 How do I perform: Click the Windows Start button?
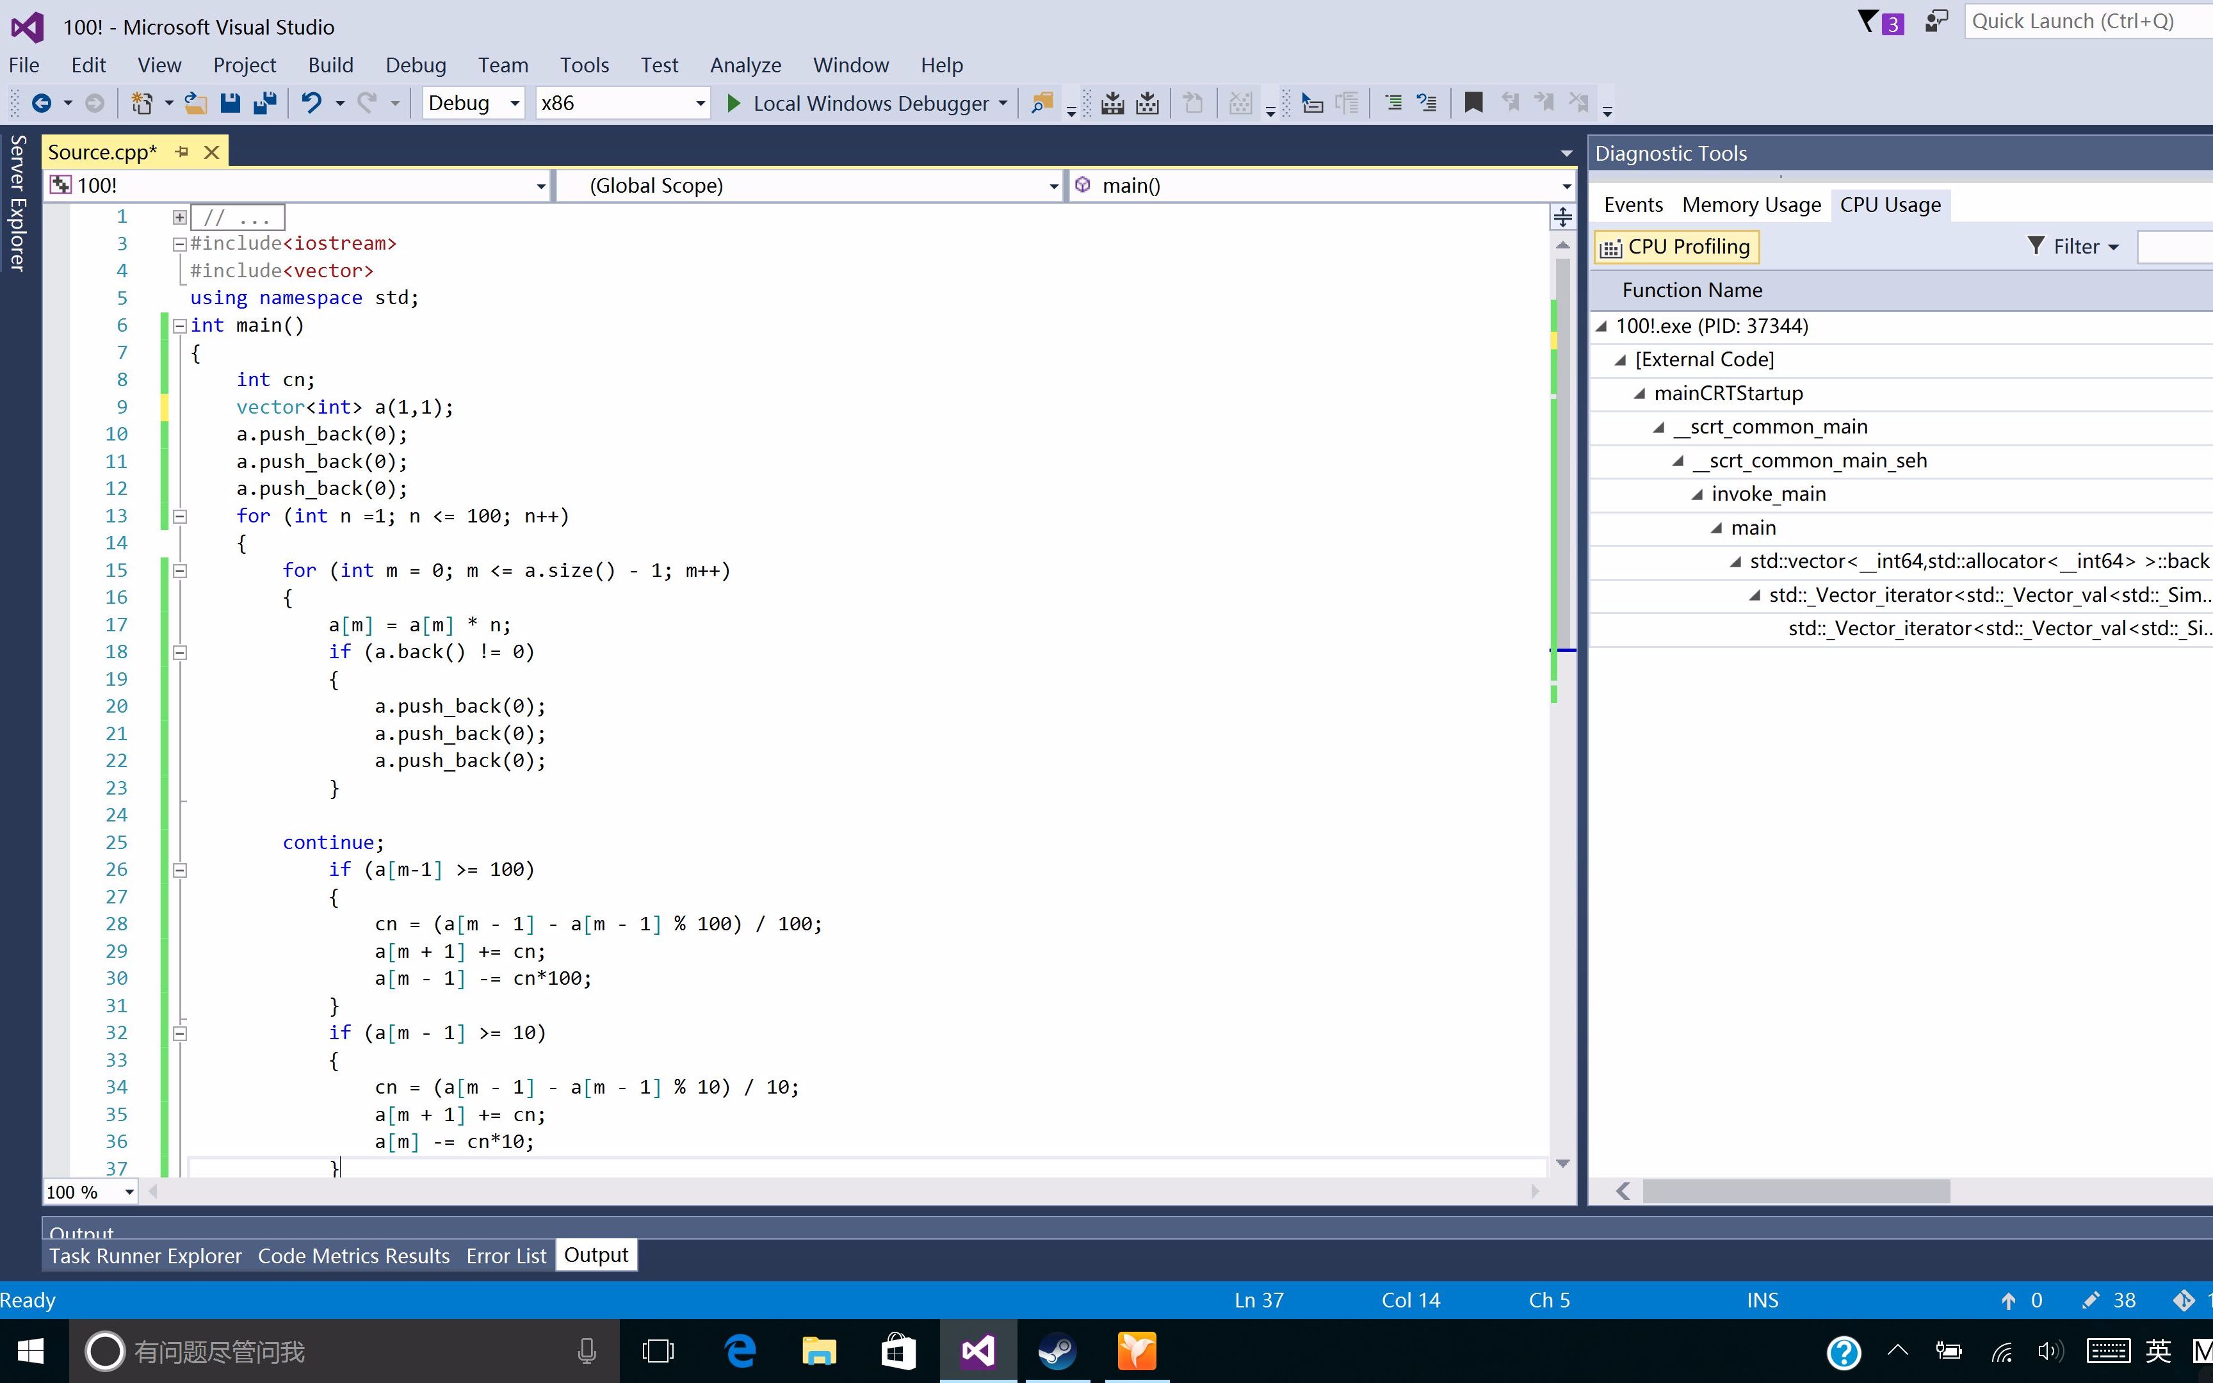(31, 1351)
